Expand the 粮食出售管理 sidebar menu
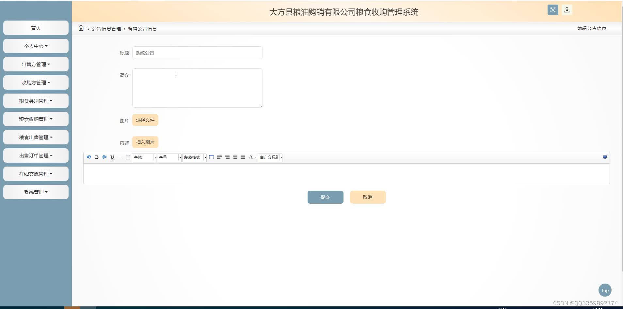This screenshot has width=623, height=309. click(x=36, y=137)
